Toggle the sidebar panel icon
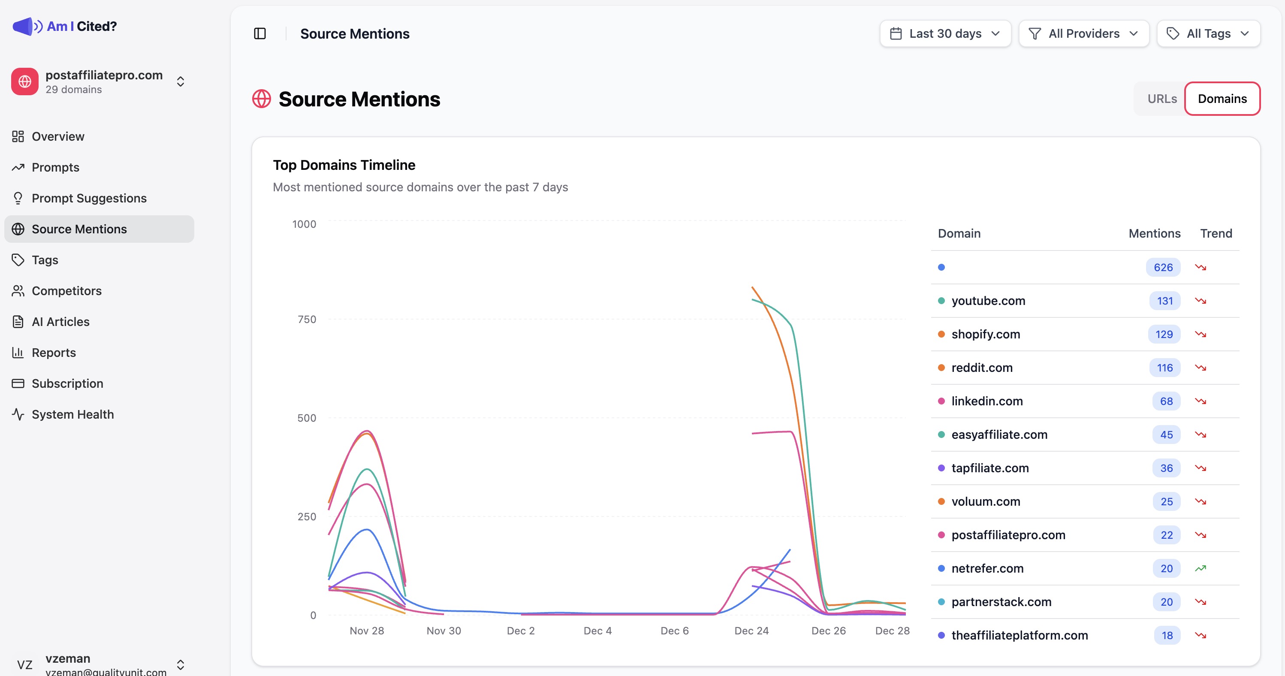Viewport: 1285px width, 676px height. tap(260, 33)
